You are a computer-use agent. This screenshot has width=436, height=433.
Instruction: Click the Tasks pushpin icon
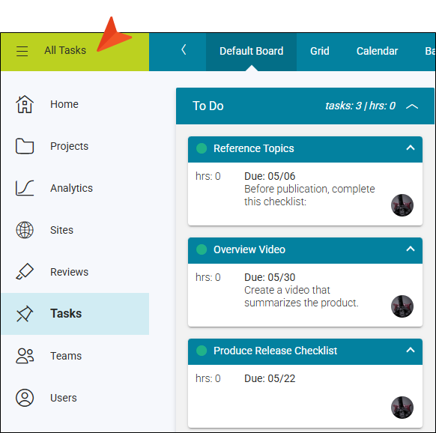(x=25, y=314)
